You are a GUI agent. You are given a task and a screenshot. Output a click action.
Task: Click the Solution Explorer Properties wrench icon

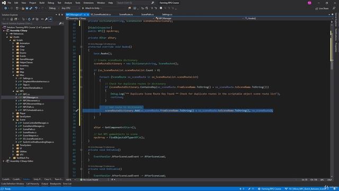coord(46,19)
